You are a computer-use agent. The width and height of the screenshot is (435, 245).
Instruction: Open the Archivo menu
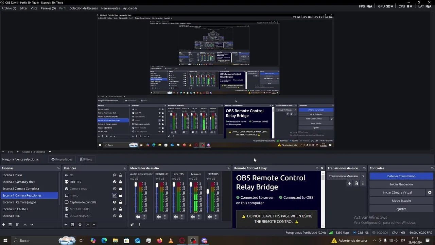[x=9, y=8]
